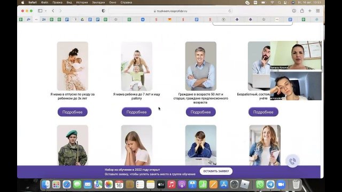The height and width of the screenshot is (192, 342).
Task: Click the Safari sidebar toggle icon
Action: coord(40,11)
